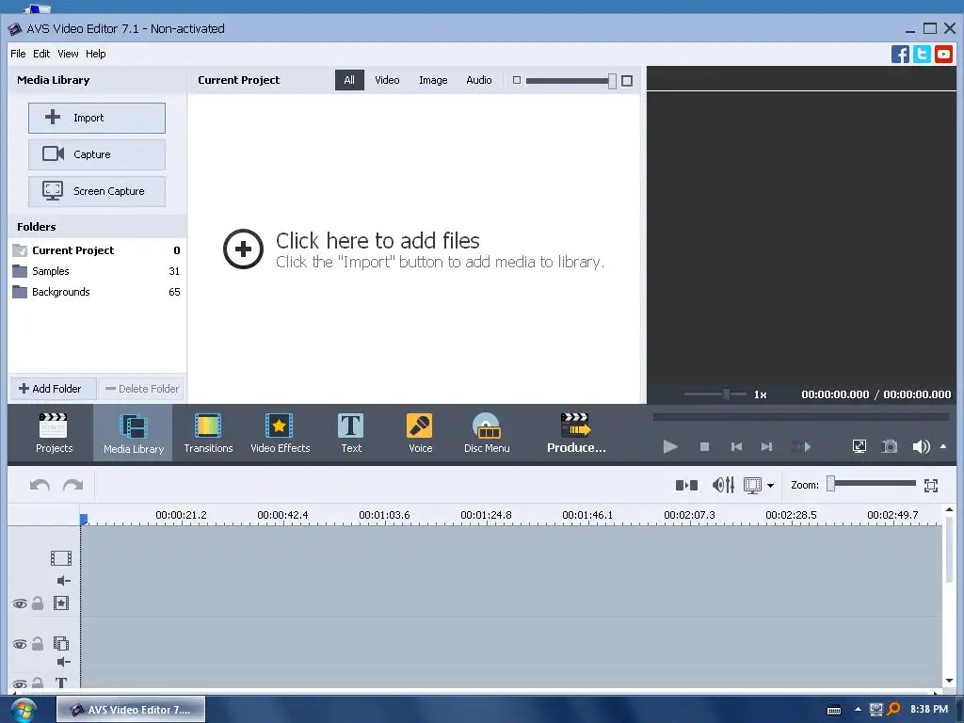Screen dimensions: 964x723
Task: Click the timeline playhead marker
Action: click(x=84, y=520)
